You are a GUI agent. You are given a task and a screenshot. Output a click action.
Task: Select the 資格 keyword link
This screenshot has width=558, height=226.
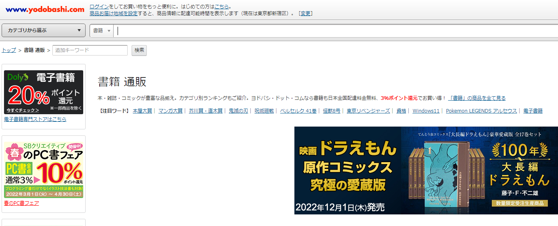(x=401, y=111)
